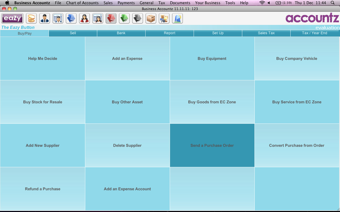The height and width of the screenshot is (212, 340).
Task: Open Spotlight search magnifier
Action: pyautogui.click(x=333, y=3)
